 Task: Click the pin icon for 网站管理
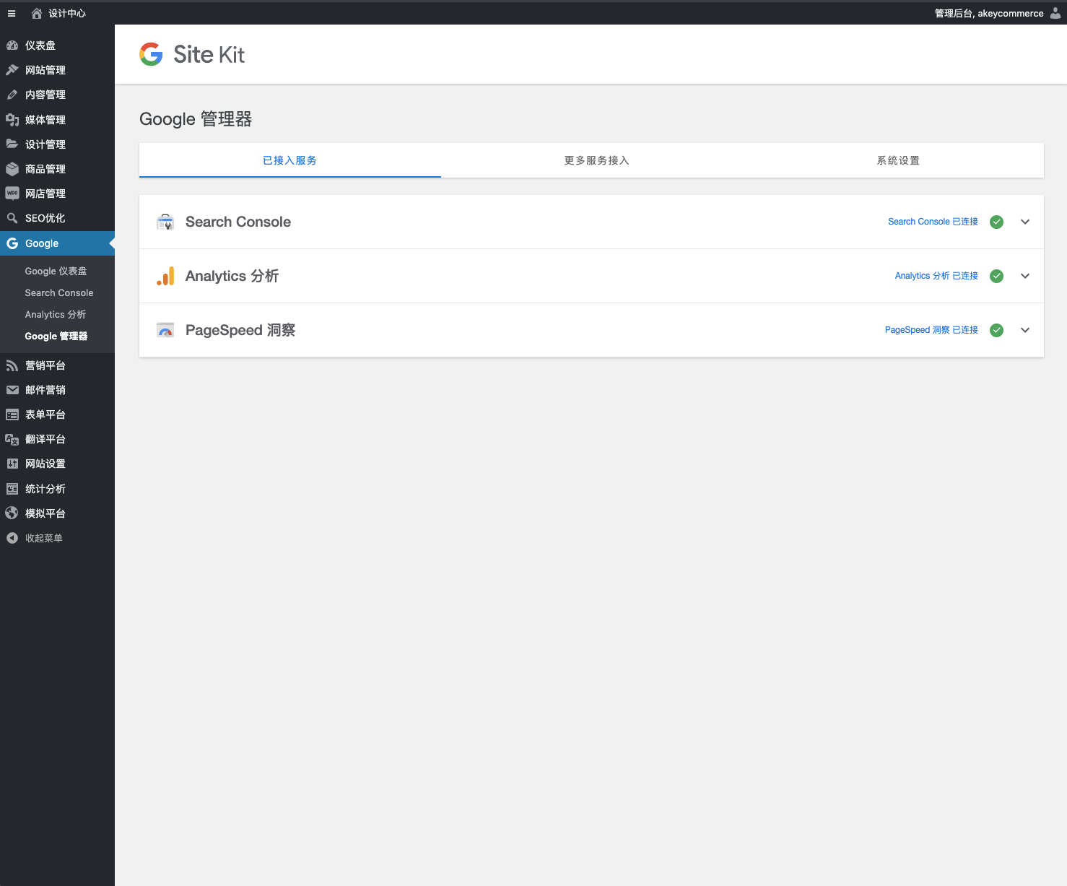[x=12, y=70]
